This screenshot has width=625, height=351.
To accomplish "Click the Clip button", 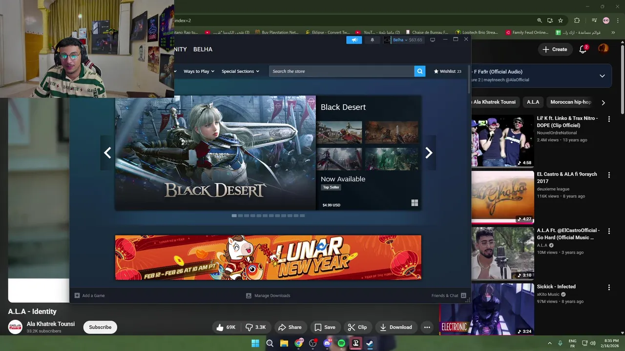I will pos(357,327).
